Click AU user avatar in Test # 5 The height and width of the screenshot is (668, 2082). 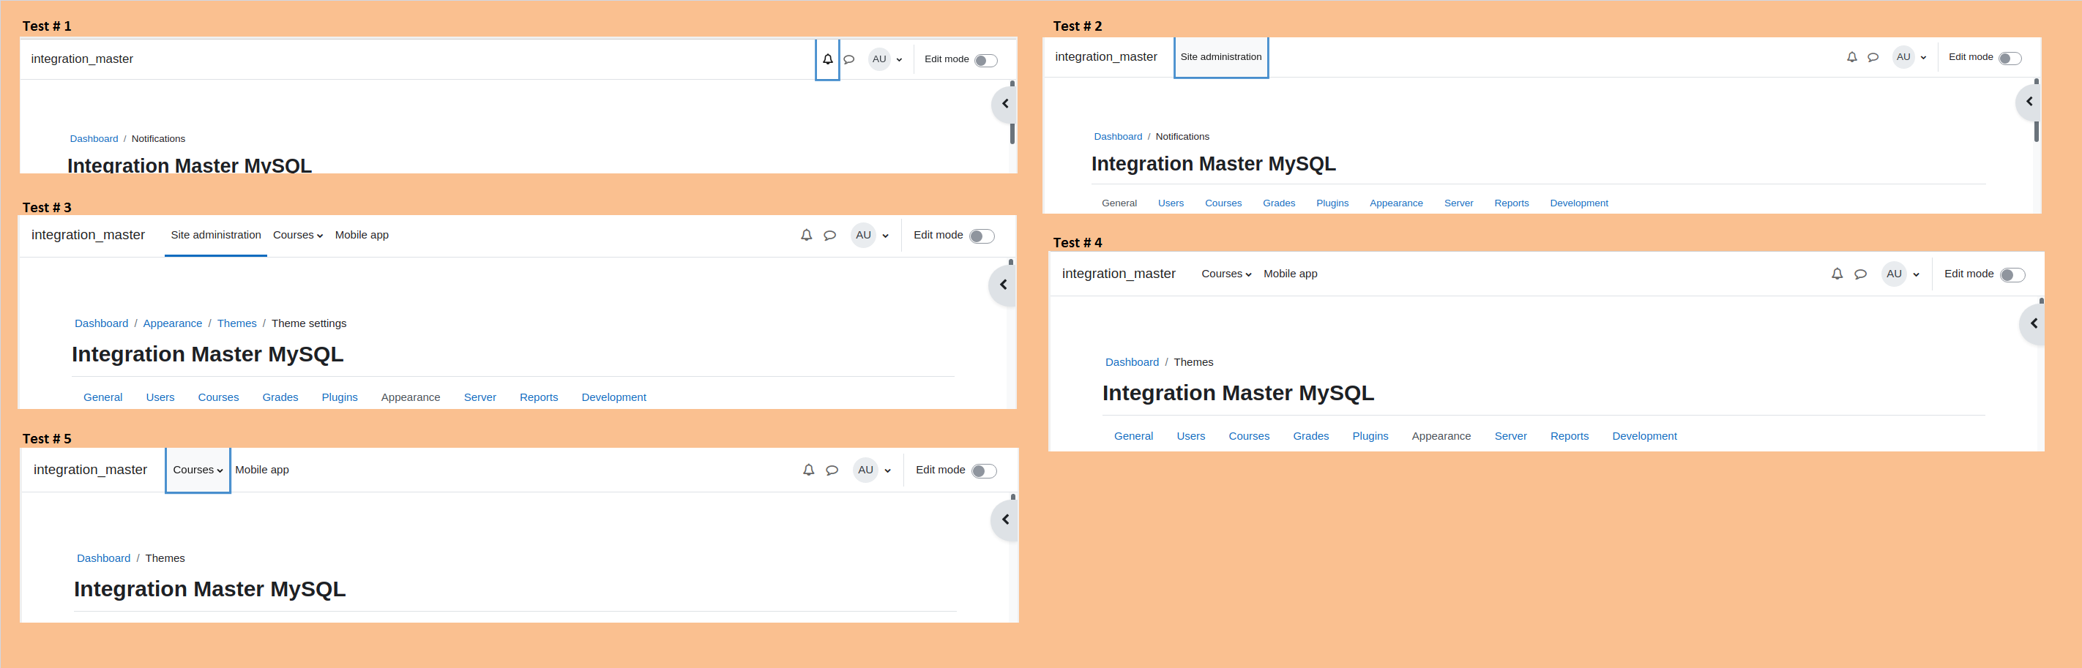tap(865, 470)
